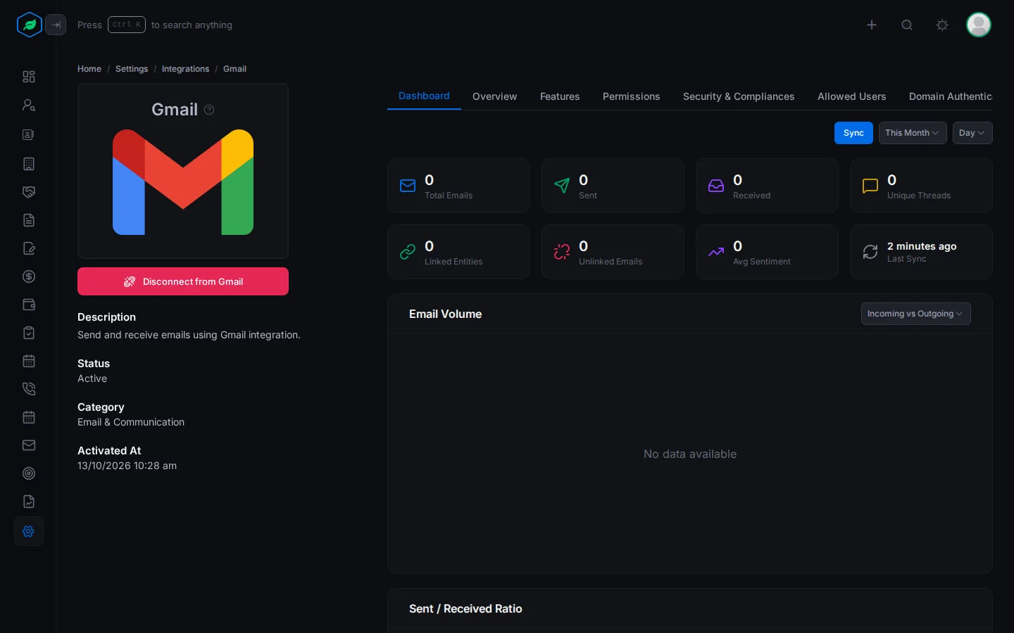Screen dimensions: 1014x633
Task: Open the chart report file icon
Action: (x=29, y=501)
